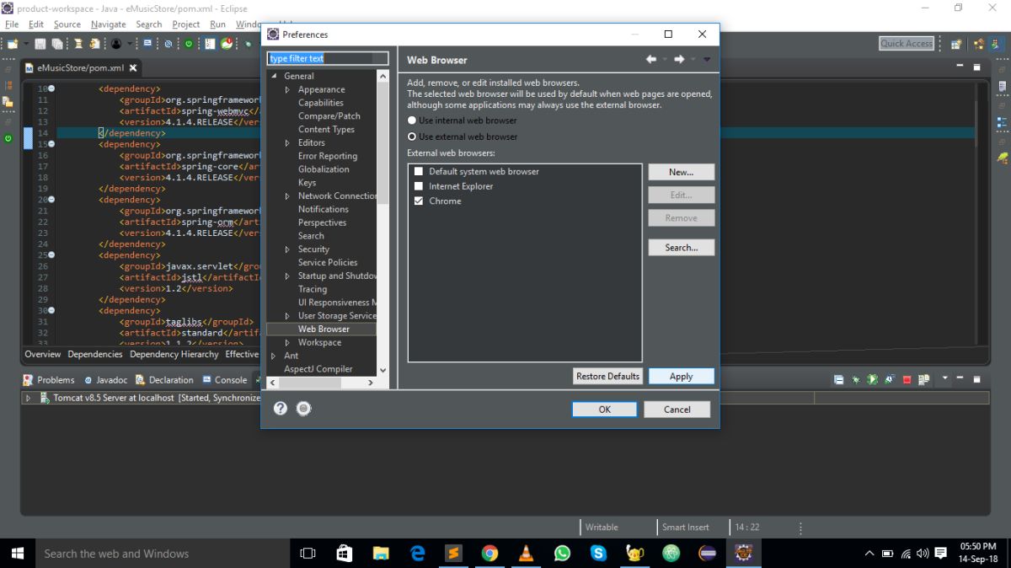Image resolution: width=1011 pixels, height=568 pixels.
Task: Open the Problems view tab
Action: 49,379
